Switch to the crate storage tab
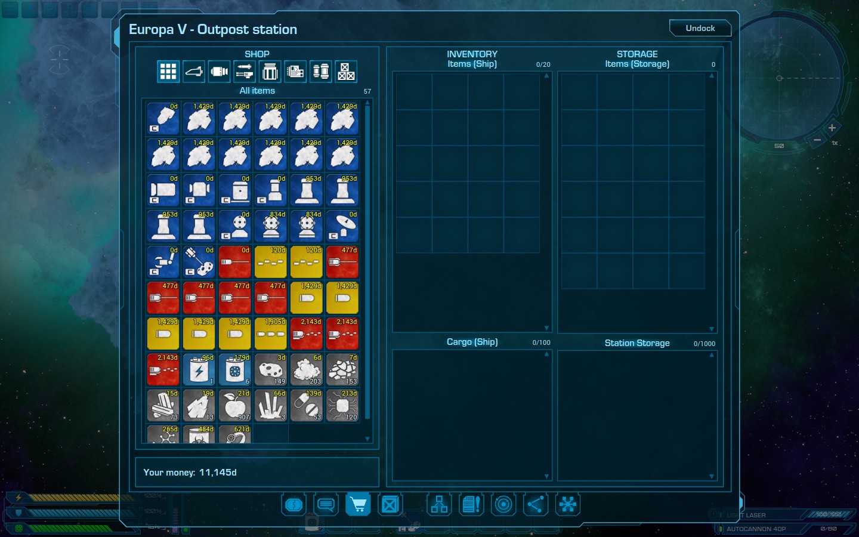 point(390,505)
